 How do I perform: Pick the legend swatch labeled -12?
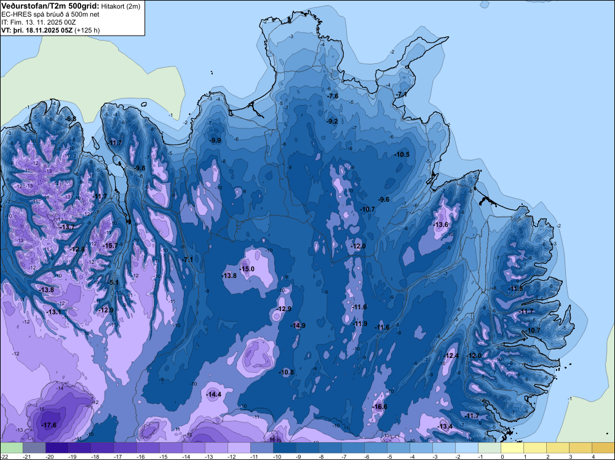(x=239, y=448)
